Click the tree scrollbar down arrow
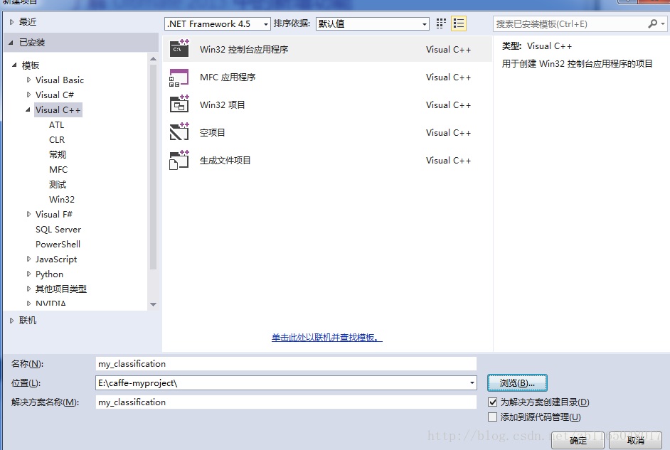The image size is (670, 450). pyautogui.click(x=154, y=304)
